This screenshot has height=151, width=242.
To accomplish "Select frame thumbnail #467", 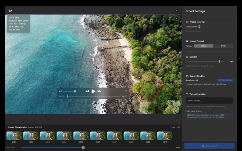I will point(115,136).
